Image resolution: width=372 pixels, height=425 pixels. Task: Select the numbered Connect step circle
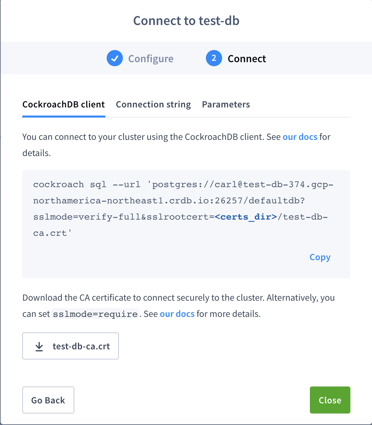[214, 58]
